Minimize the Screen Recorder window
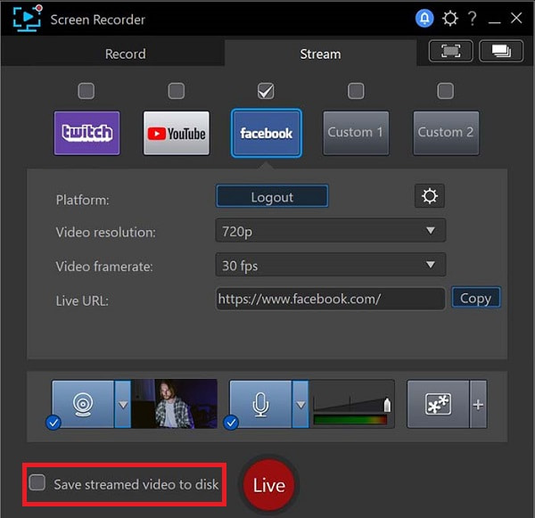This screenshot has height=518, width=535. tap(494, 21)
